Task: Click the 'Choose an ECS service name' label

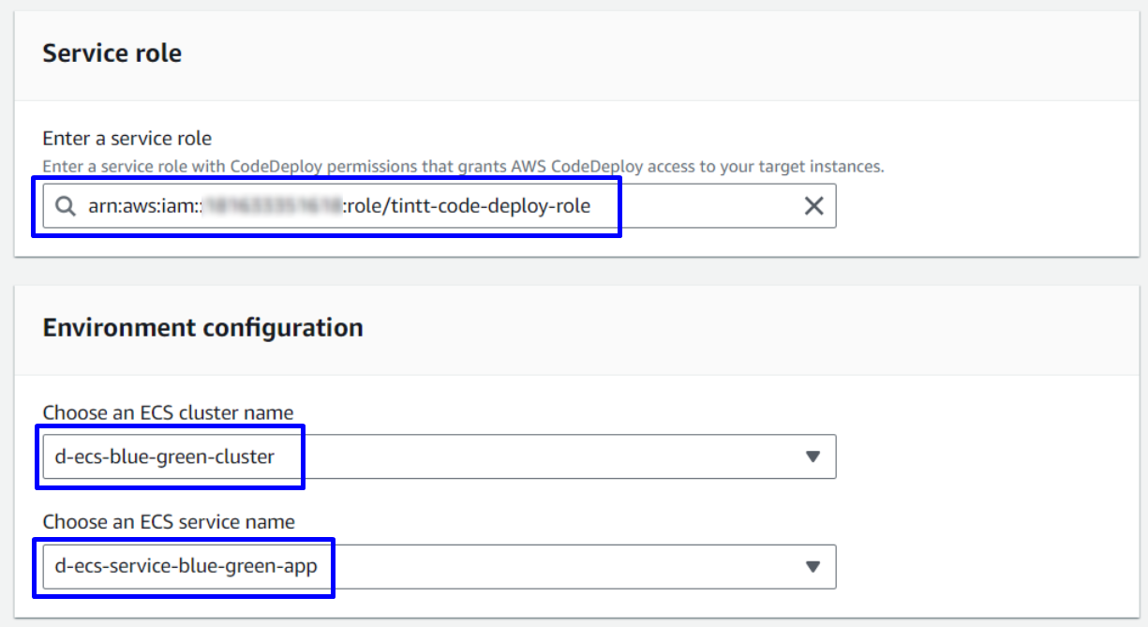Action: pyautogui.click(x=169, y=522)
